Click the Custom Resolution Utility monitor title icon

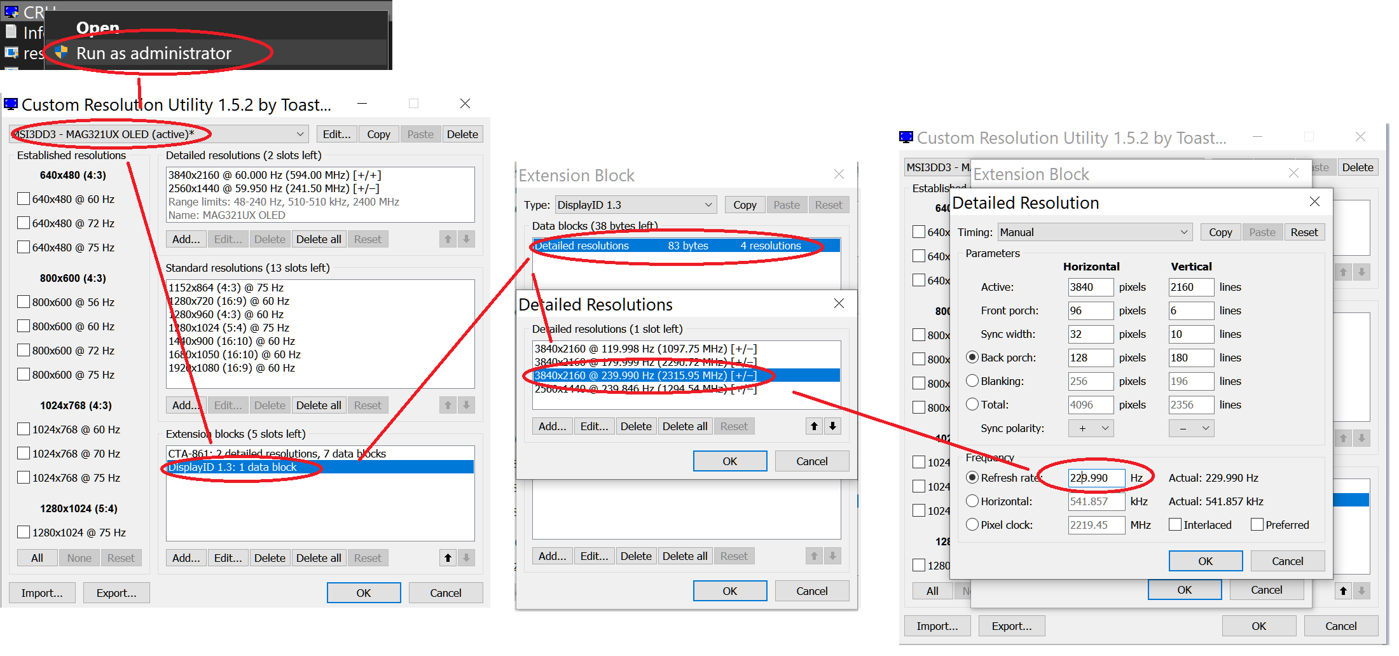tap(11, 104)
